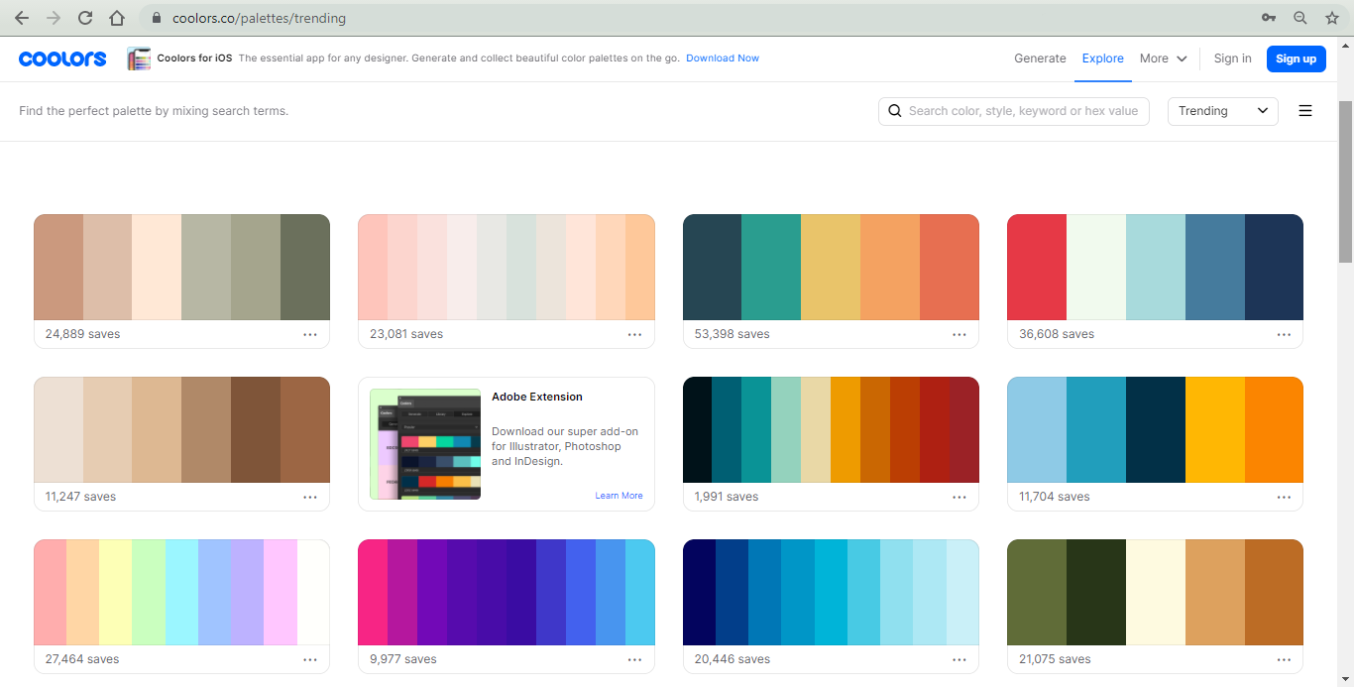
Task: Select the Explore tab
Action: (x=1102, y=58)
